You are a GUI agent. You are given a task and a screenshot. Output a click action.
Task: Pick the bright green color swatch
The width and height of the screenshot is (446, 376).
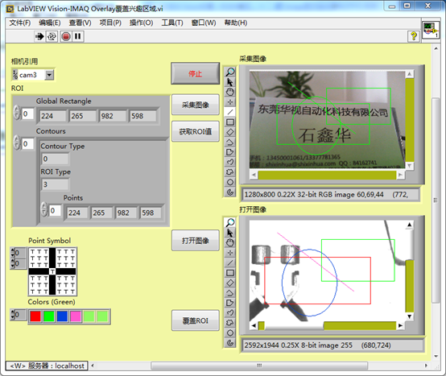coord(49,316)
